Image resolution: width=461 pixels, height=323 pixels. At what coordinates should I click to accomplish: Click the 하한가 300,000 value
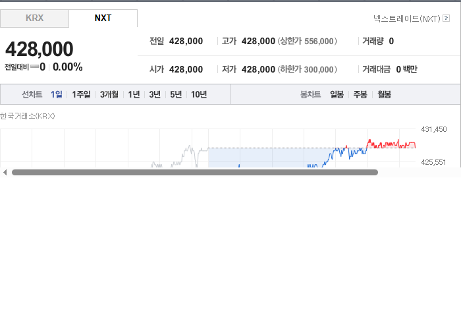tap(319, 69)
